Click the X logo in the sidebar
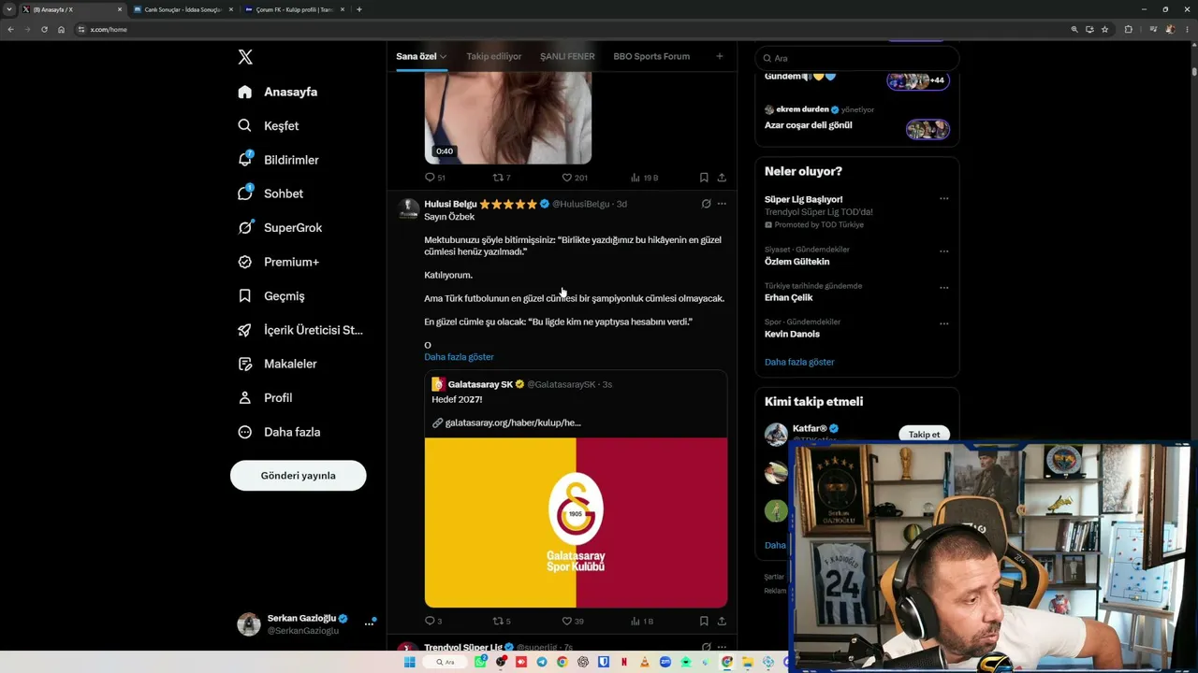1198x673 pixels. click(x=245, y=57)
